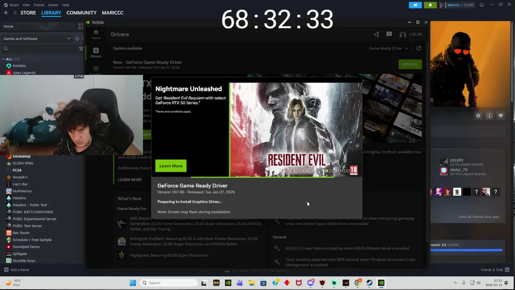Click the Steam library search field
Viewport: 515px width, 290px height.
coord(40,48)
